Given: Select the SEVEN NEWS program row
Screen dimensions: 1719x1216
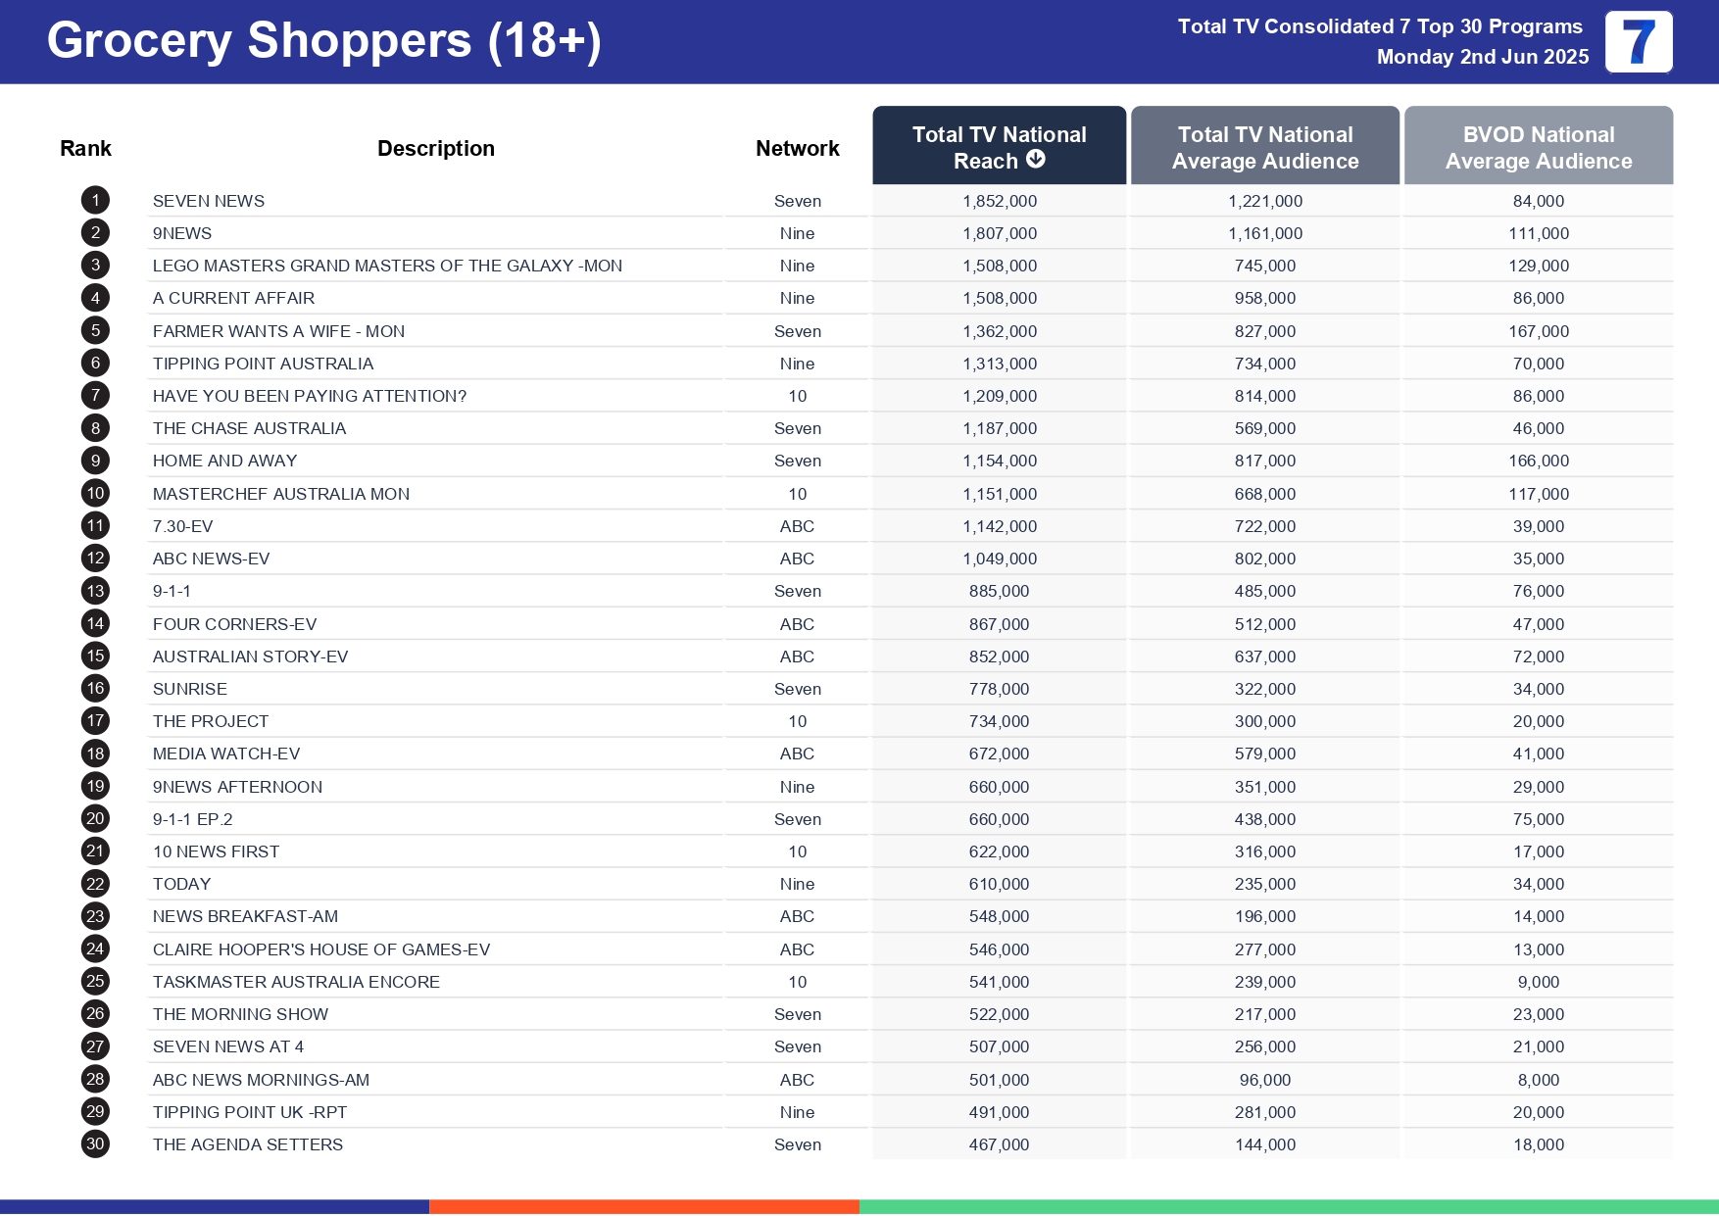Looking at the screenshot, I should [209, 201].
